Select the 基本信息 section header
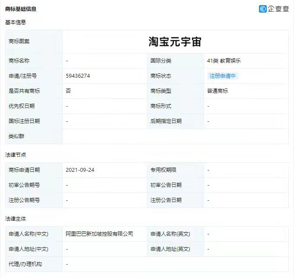Screen dimensions: 294x278 tap(16, 22)
